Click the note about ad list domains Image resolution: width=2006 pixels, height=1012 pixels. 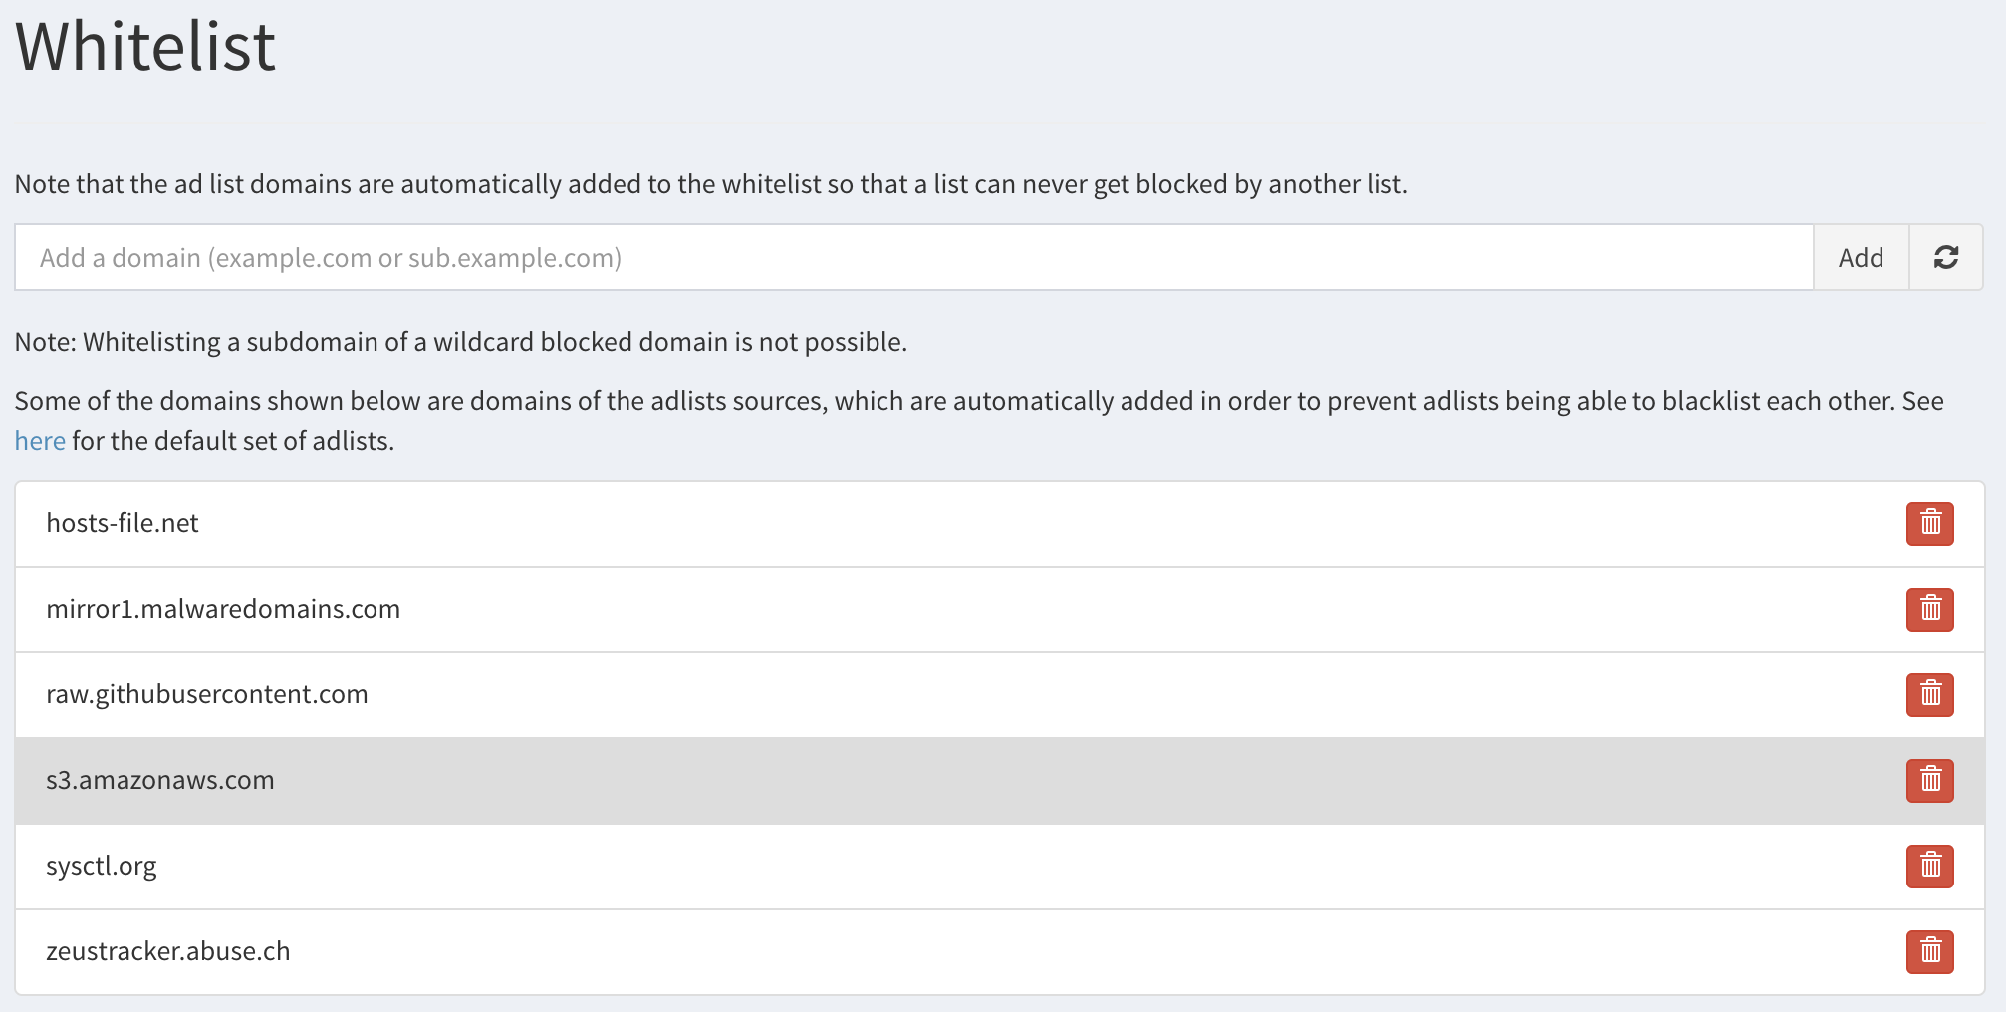[710, 184]
